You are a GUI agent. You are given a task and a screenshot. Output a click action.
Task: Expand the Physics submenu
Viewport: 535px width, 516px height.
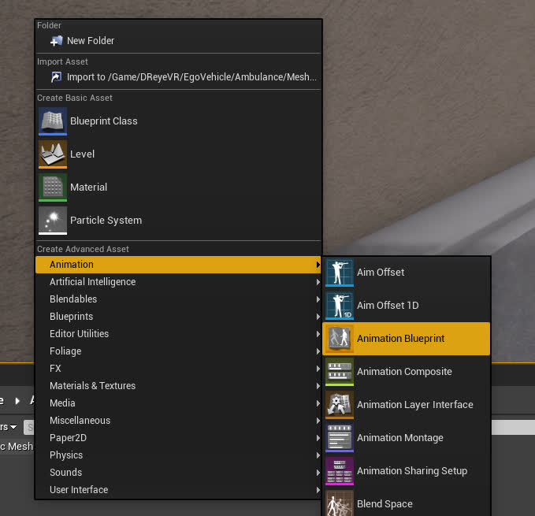tap(66, 455)
